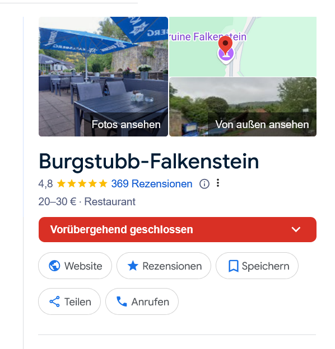Click the Speichern button label
This screenshot has height=349, width=335.
pyautogui.click(x=266, y=266)
